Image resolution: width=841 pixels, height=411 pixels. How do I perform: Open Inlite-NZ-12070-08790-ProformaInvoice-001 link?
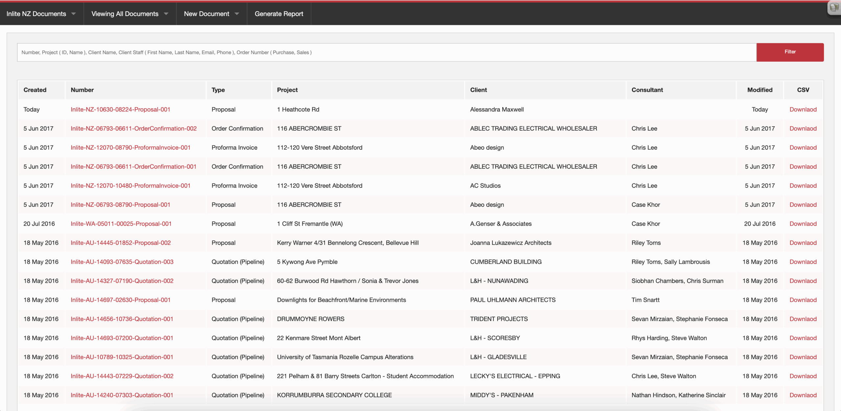(x=130, y=148)
